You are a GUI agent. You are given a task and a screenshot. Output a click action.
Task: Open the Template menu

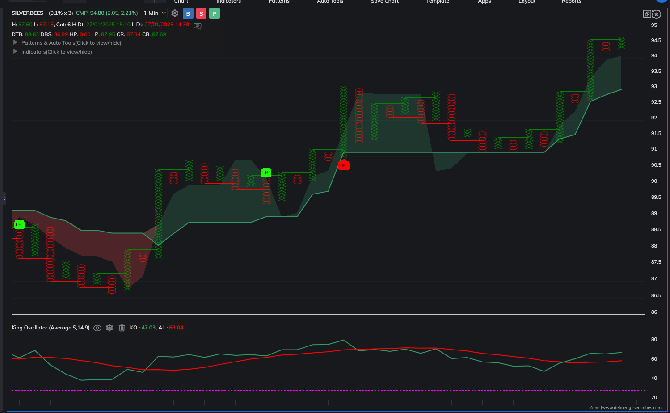pos(438,2)
